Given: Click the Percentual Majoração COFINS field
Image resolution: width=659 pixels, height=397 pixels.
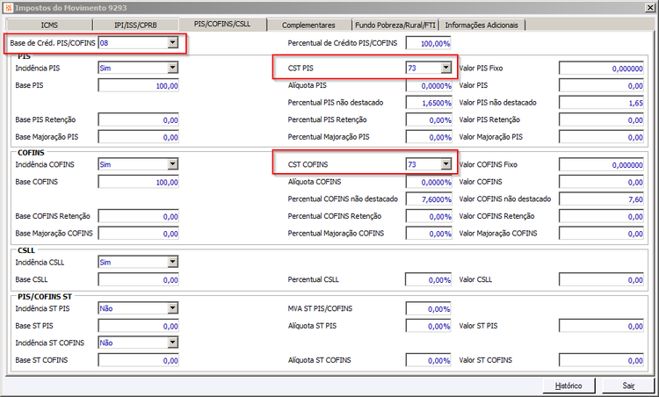Looking at the screenshot, I should 429,234.
